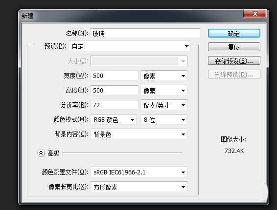Click the 分辨率(R) label
277x210 pixels.
click(x=74, y=105)
